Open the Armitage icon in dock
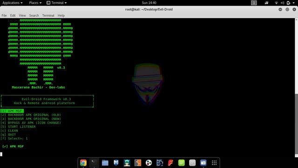Image resolution: width=298 pixels, height=168 pixels. point(127,163)
